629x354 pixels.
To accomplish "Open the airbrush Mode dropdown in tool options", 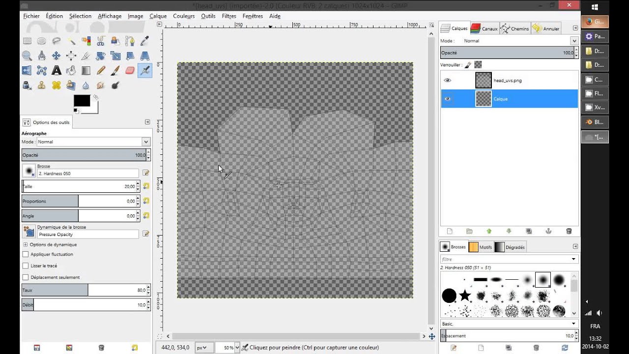I will point(93,142).
